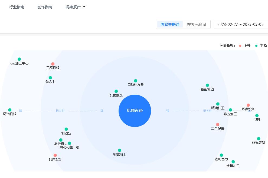268x178 pixels.
Task: Click the red dot for 工程机械
Action: pos(53,64)
